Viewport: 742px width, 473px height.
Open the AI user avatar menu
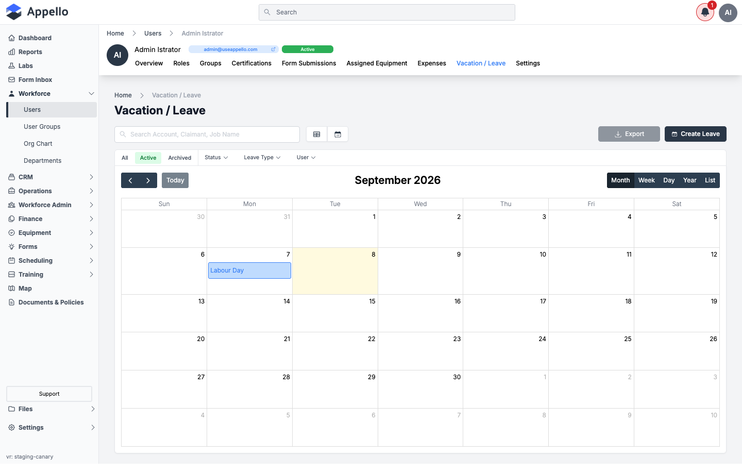728,12
